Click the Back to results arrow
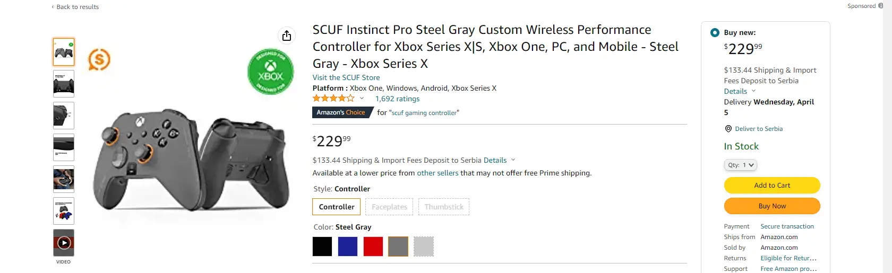The image size is (892, 273). (53, 7)
